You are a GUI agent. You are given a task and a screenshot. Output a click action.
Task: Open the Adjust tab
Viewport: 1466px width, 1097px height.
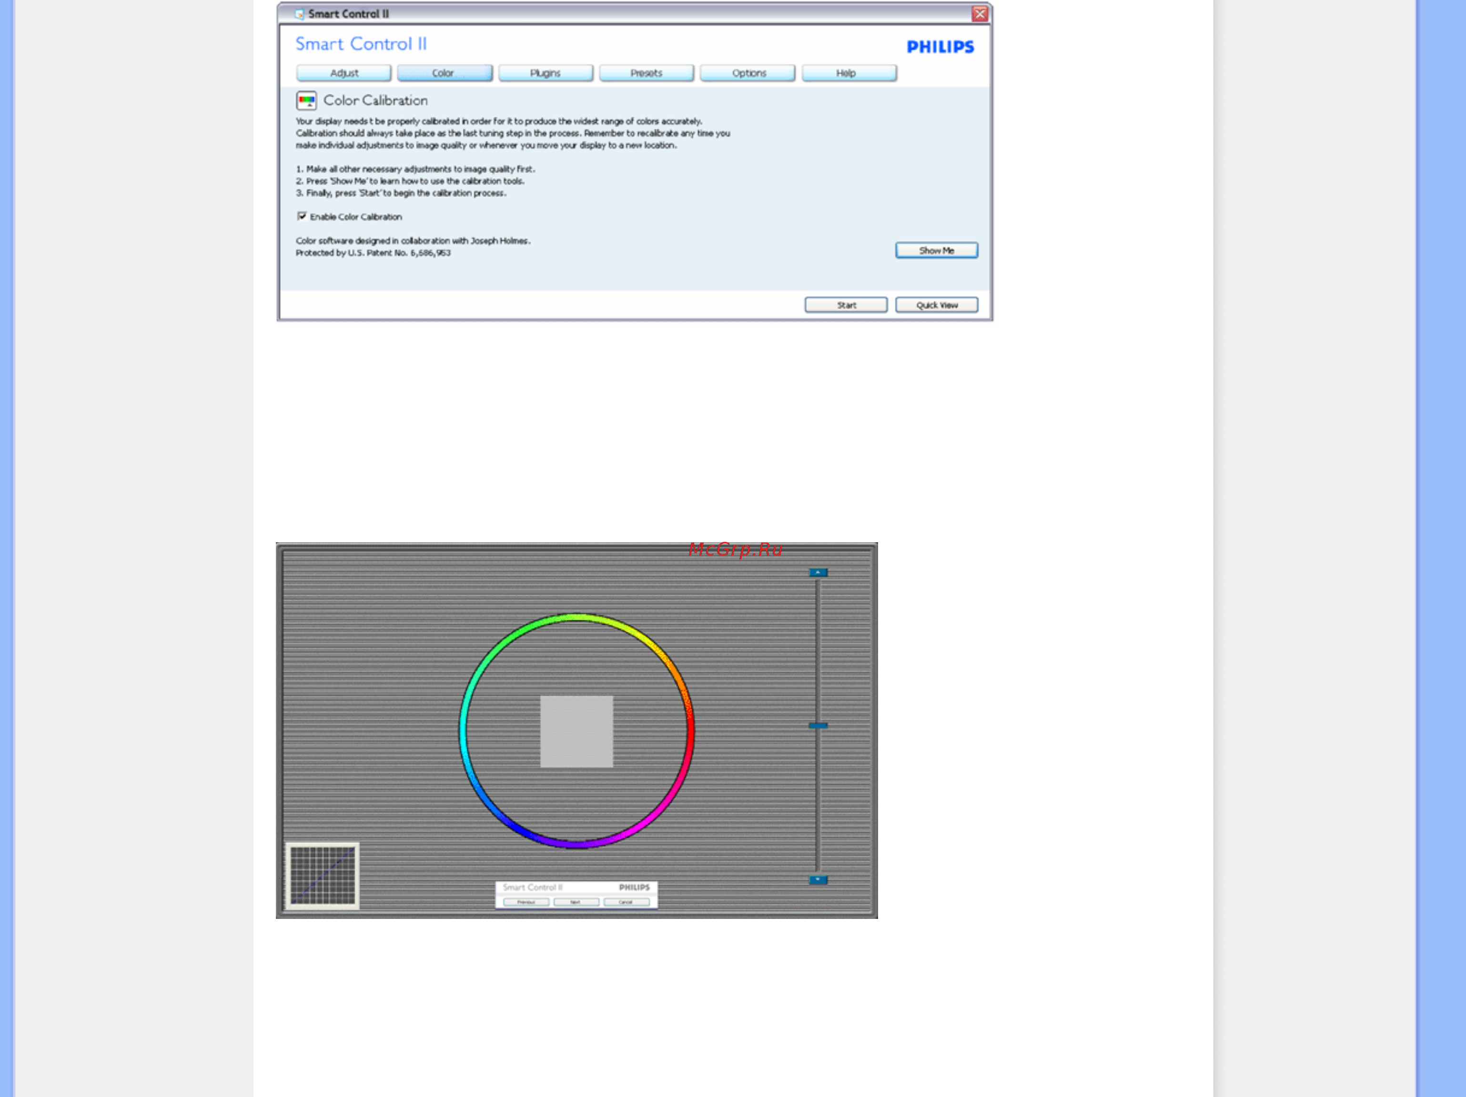344,73
